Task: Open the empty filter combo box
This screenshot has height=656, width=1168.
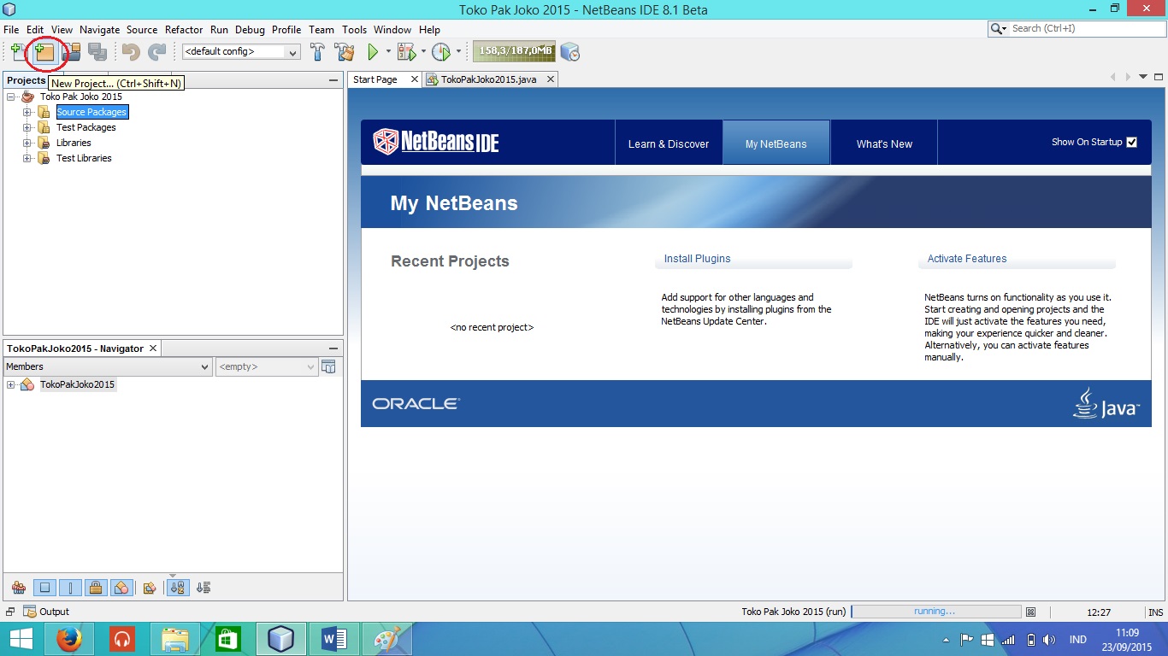Action: tap(267, 366)
